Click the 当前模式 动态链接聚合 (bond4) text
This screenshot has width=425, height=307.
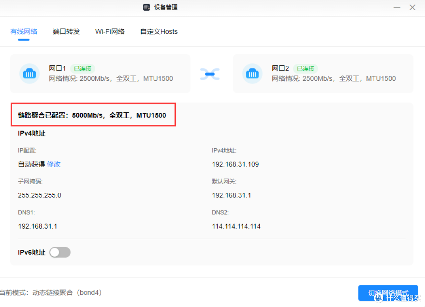(x=51, y=292)
